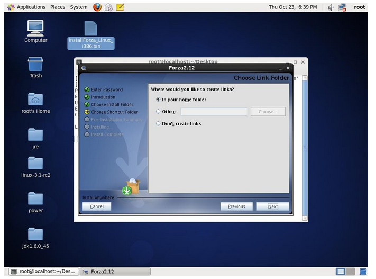Click the Pre-Installation Summary step
This screenshot has height=279, width=376.
coord(116,119)
